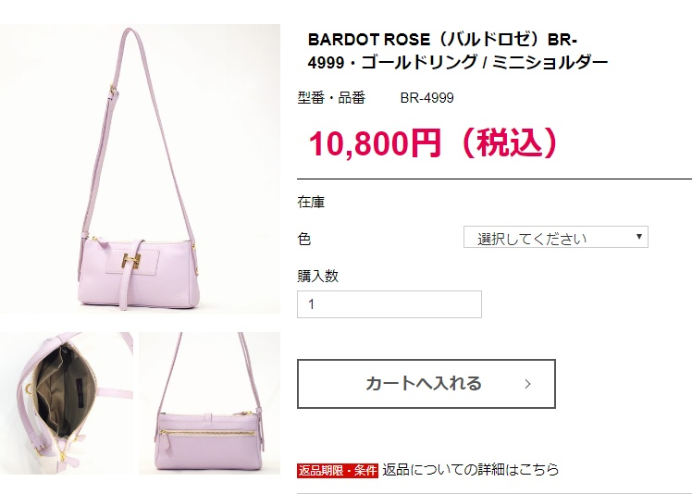Click the 型番・品番 label
Viewport: 692px width, 494px height.
pos(331,97)
